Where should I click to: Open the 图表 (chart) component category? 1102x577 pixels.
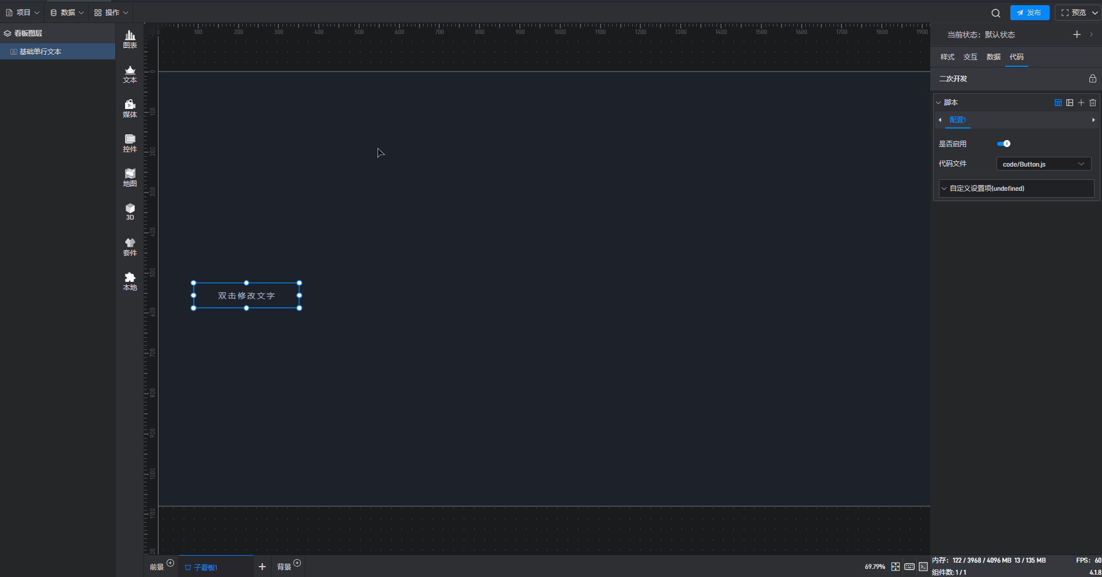point(130,39)
